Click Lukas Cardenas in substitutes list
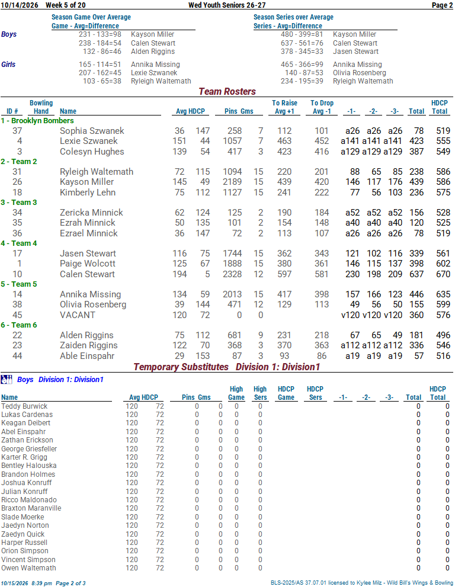This screenshot has width=455, height=587. tap(27, 415)
